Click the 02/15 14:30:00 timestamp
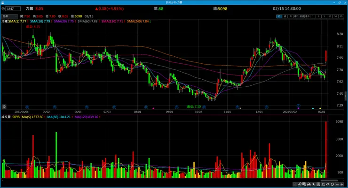The width and height of the screenshot is (348, 188). click(x=287, y=8)
